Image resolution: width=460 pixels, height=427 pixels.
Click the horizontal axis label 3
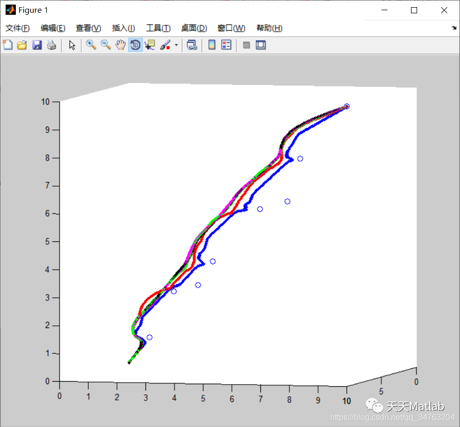tap(146, 398)
